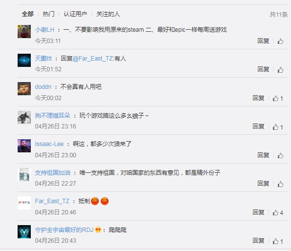Like the 爬爬爬 comment
This screenshot has width=291, height=251.
tap(278, 241)
